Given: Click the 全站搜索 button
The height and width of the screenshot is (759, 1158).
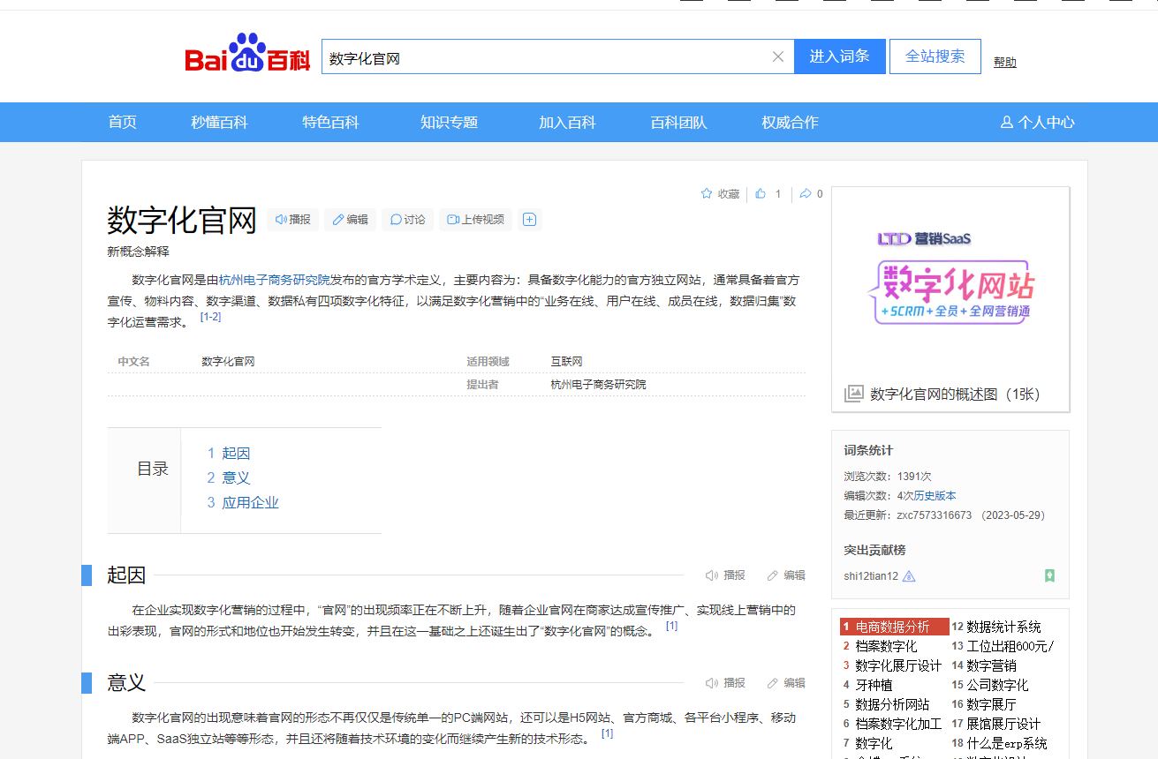Looking at the screenshot, I should coord(935,56).
